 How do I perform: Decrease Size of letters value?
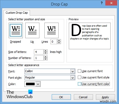pos(46,53)
